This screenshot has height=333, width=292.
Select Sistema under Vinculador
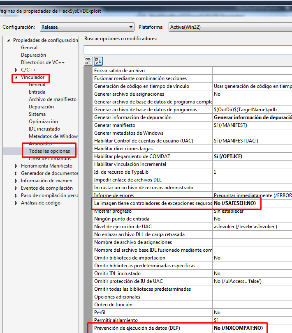37,114
